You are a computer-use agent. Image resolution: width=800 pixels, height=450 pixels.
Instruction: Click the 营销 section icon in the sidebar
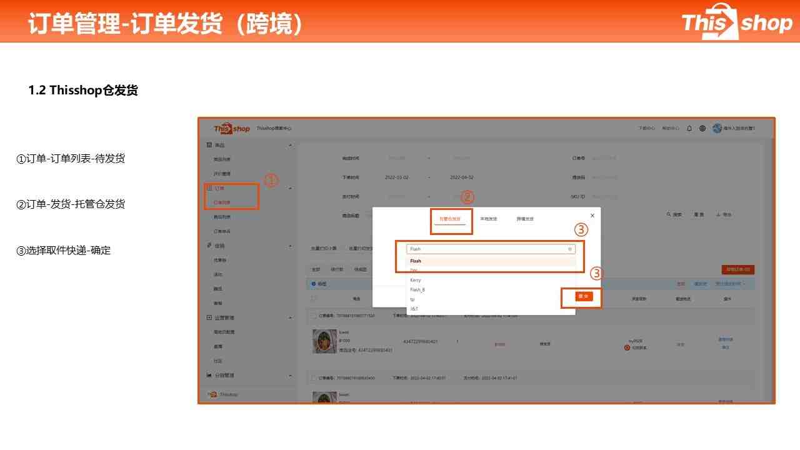pos(209,246)
